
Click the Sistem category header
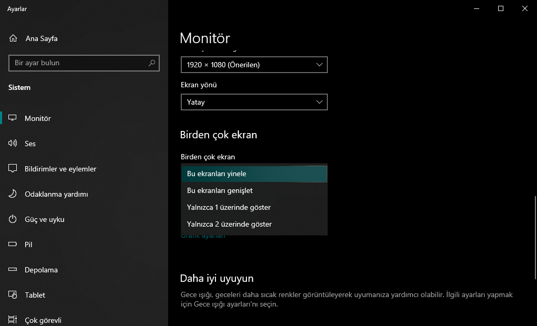(19, 87)
